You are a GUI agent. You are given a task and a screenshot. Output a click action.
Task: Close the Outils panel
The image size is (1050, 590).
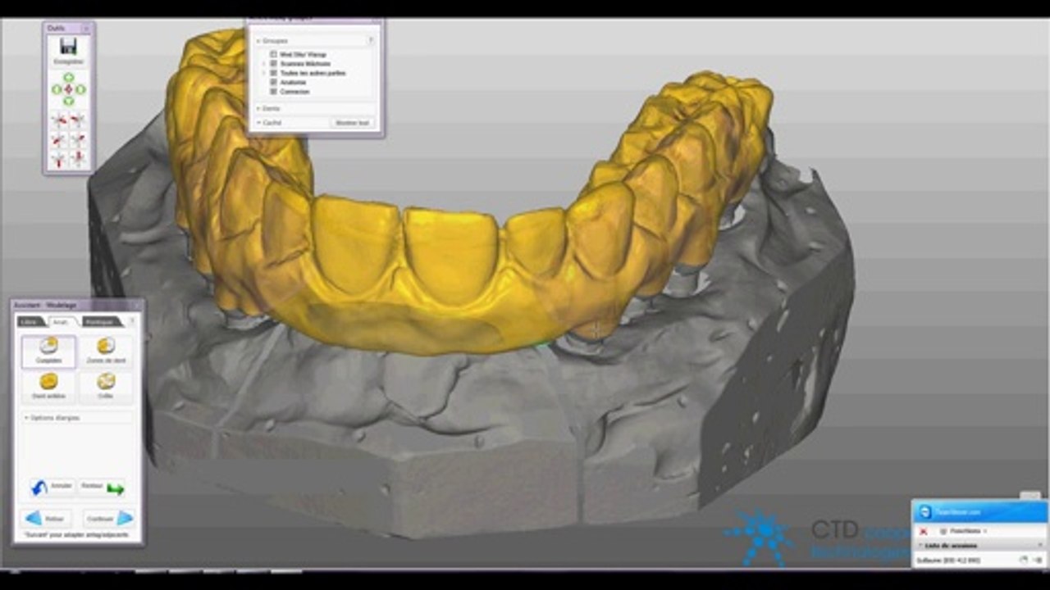[x=86, y=28]
